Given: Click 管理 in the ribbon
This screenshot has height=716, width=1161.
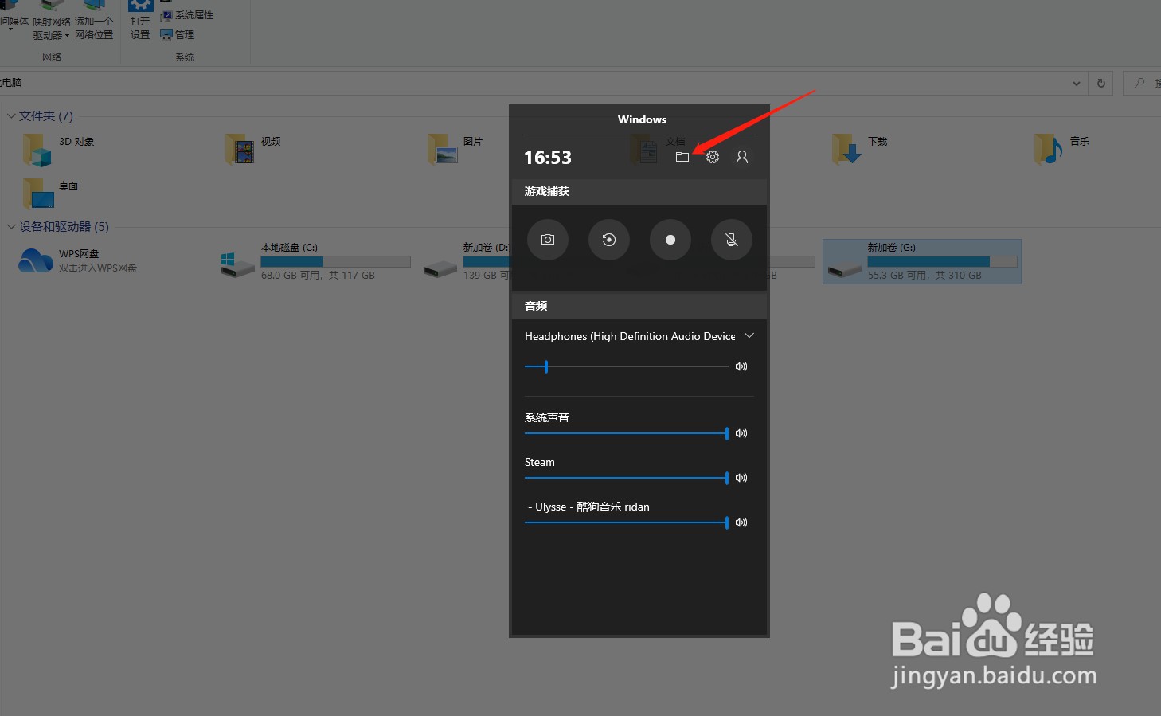Looking at the screenshot, I should coord(178,34).
